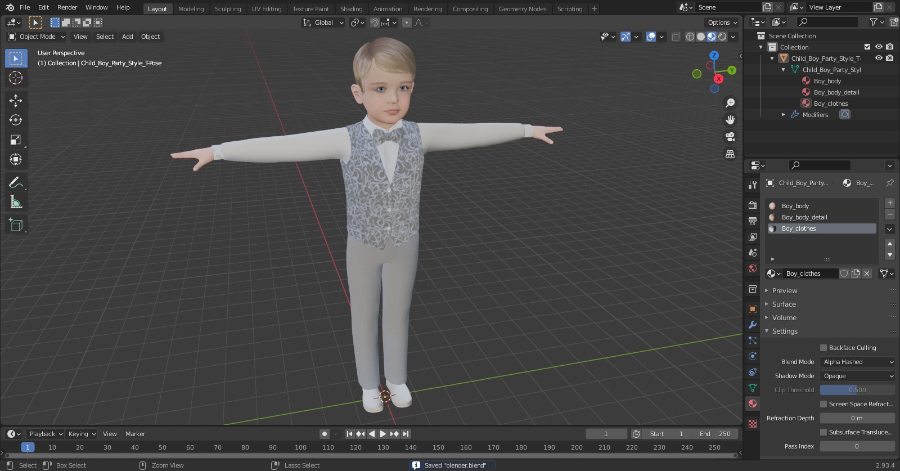Jump to timeline end button

pos(406,434)
